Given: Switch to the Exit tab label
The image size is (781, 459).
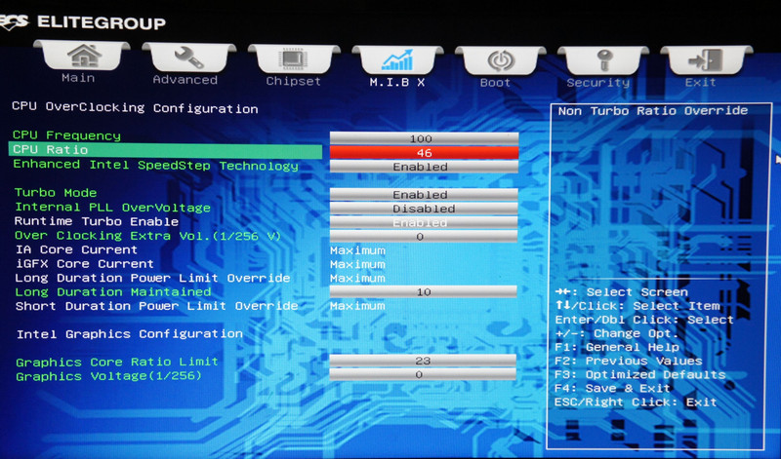Looking at the screenshot, I should 700,82.
